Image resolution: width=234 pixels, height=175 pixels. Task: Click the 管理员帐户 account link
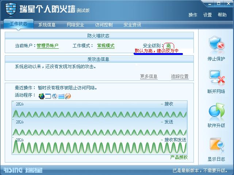(x=47, y=46)
